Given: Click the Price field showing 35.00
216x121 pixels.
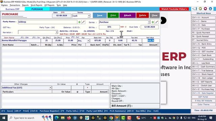Looking at the screenshot, I should click(71, 40).
